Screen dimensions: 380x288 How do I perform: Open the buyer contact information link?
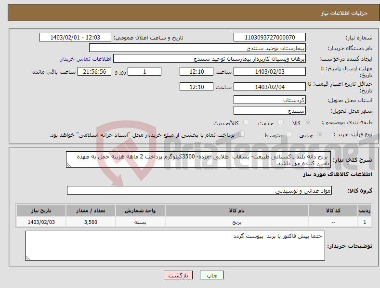[86, 59]
